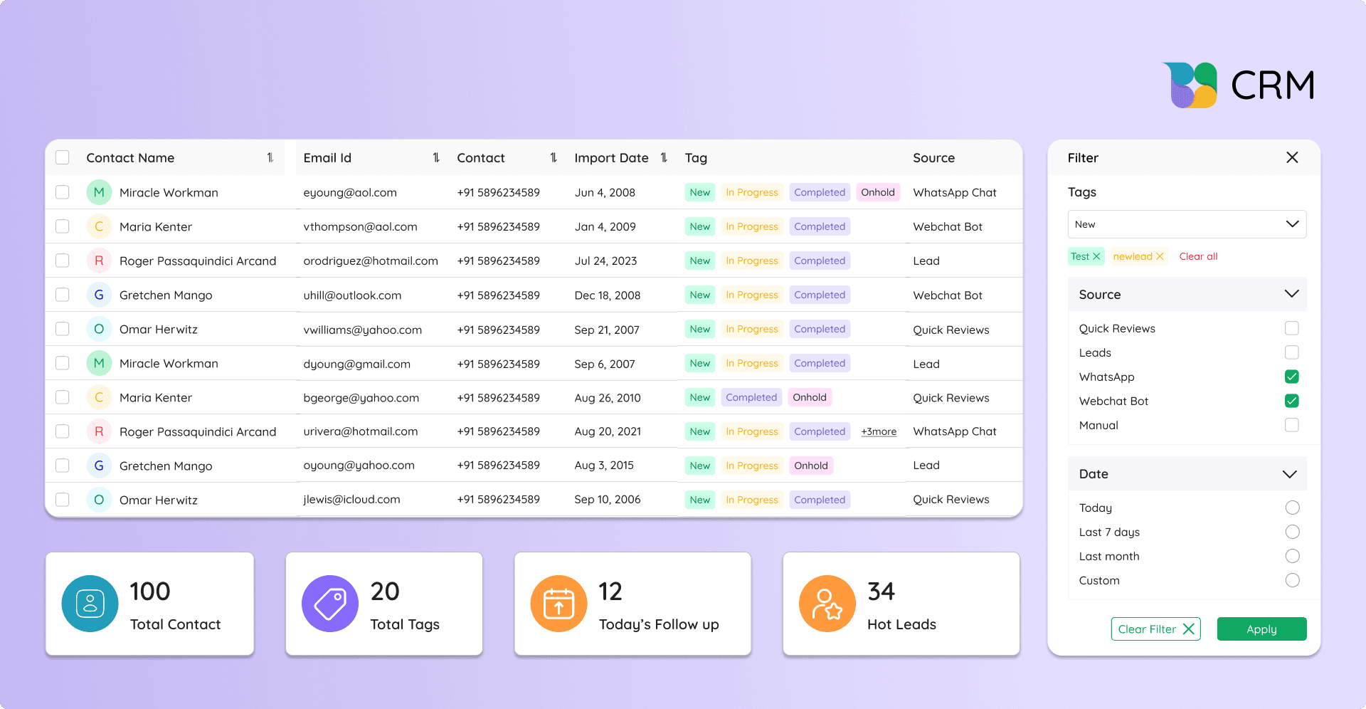Click the Clear Filter button
The height and width of the screenshot is (709, 1366).
pos(1155,629)
